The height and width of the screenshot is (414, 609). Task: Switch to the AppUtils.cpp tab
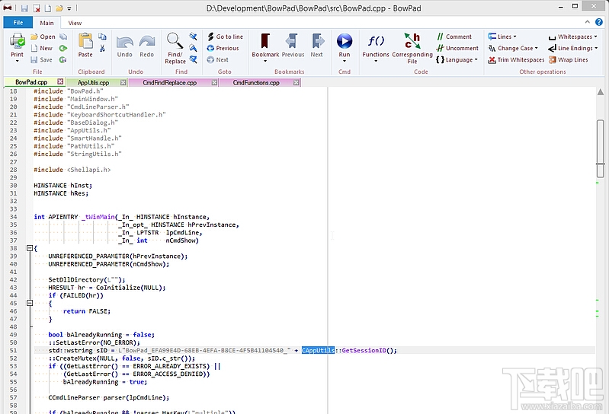pyautogui.click(x=93, y=82)
